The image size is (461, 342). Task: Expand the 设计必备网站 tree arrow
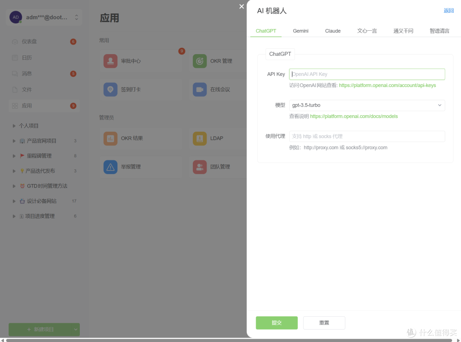point(14,201)
